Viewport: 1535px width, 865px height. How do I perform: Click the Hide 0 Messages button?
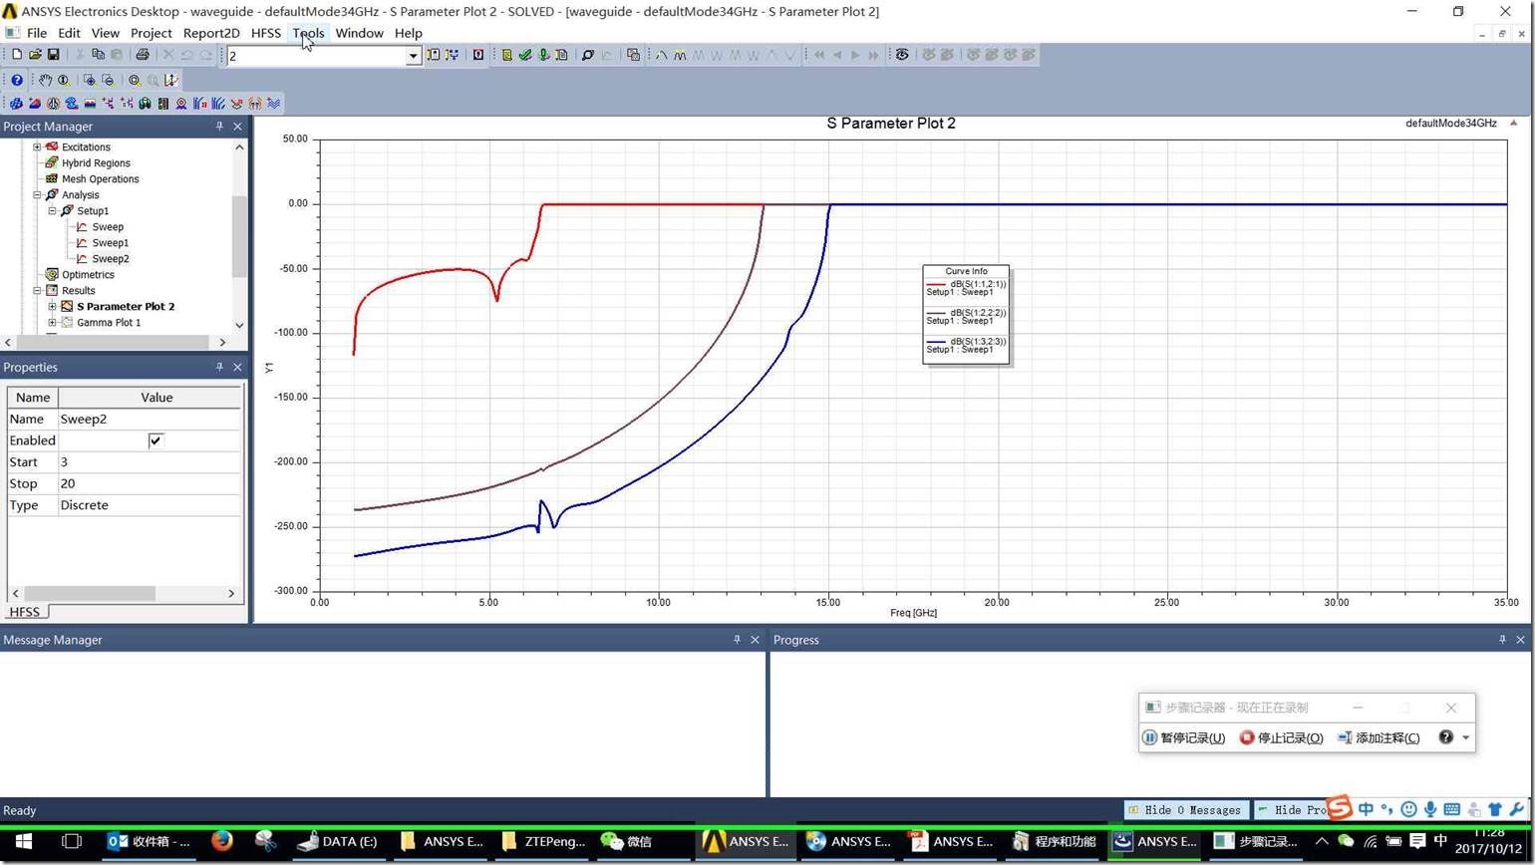[x=1185, y=810]
